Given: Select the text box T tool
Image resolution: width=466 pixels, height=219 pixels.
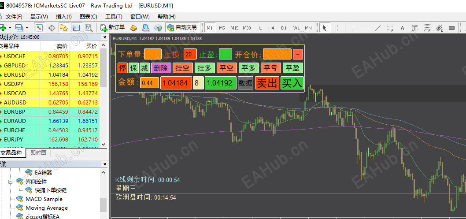Looking at the screenshot, I should [415, 28].
